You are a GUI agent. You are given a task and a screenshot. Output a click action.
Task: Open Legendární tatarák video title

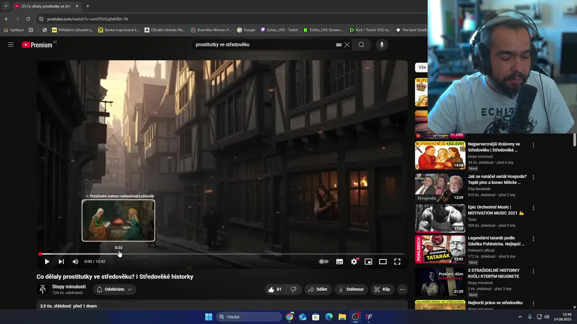tap(496, 241)
